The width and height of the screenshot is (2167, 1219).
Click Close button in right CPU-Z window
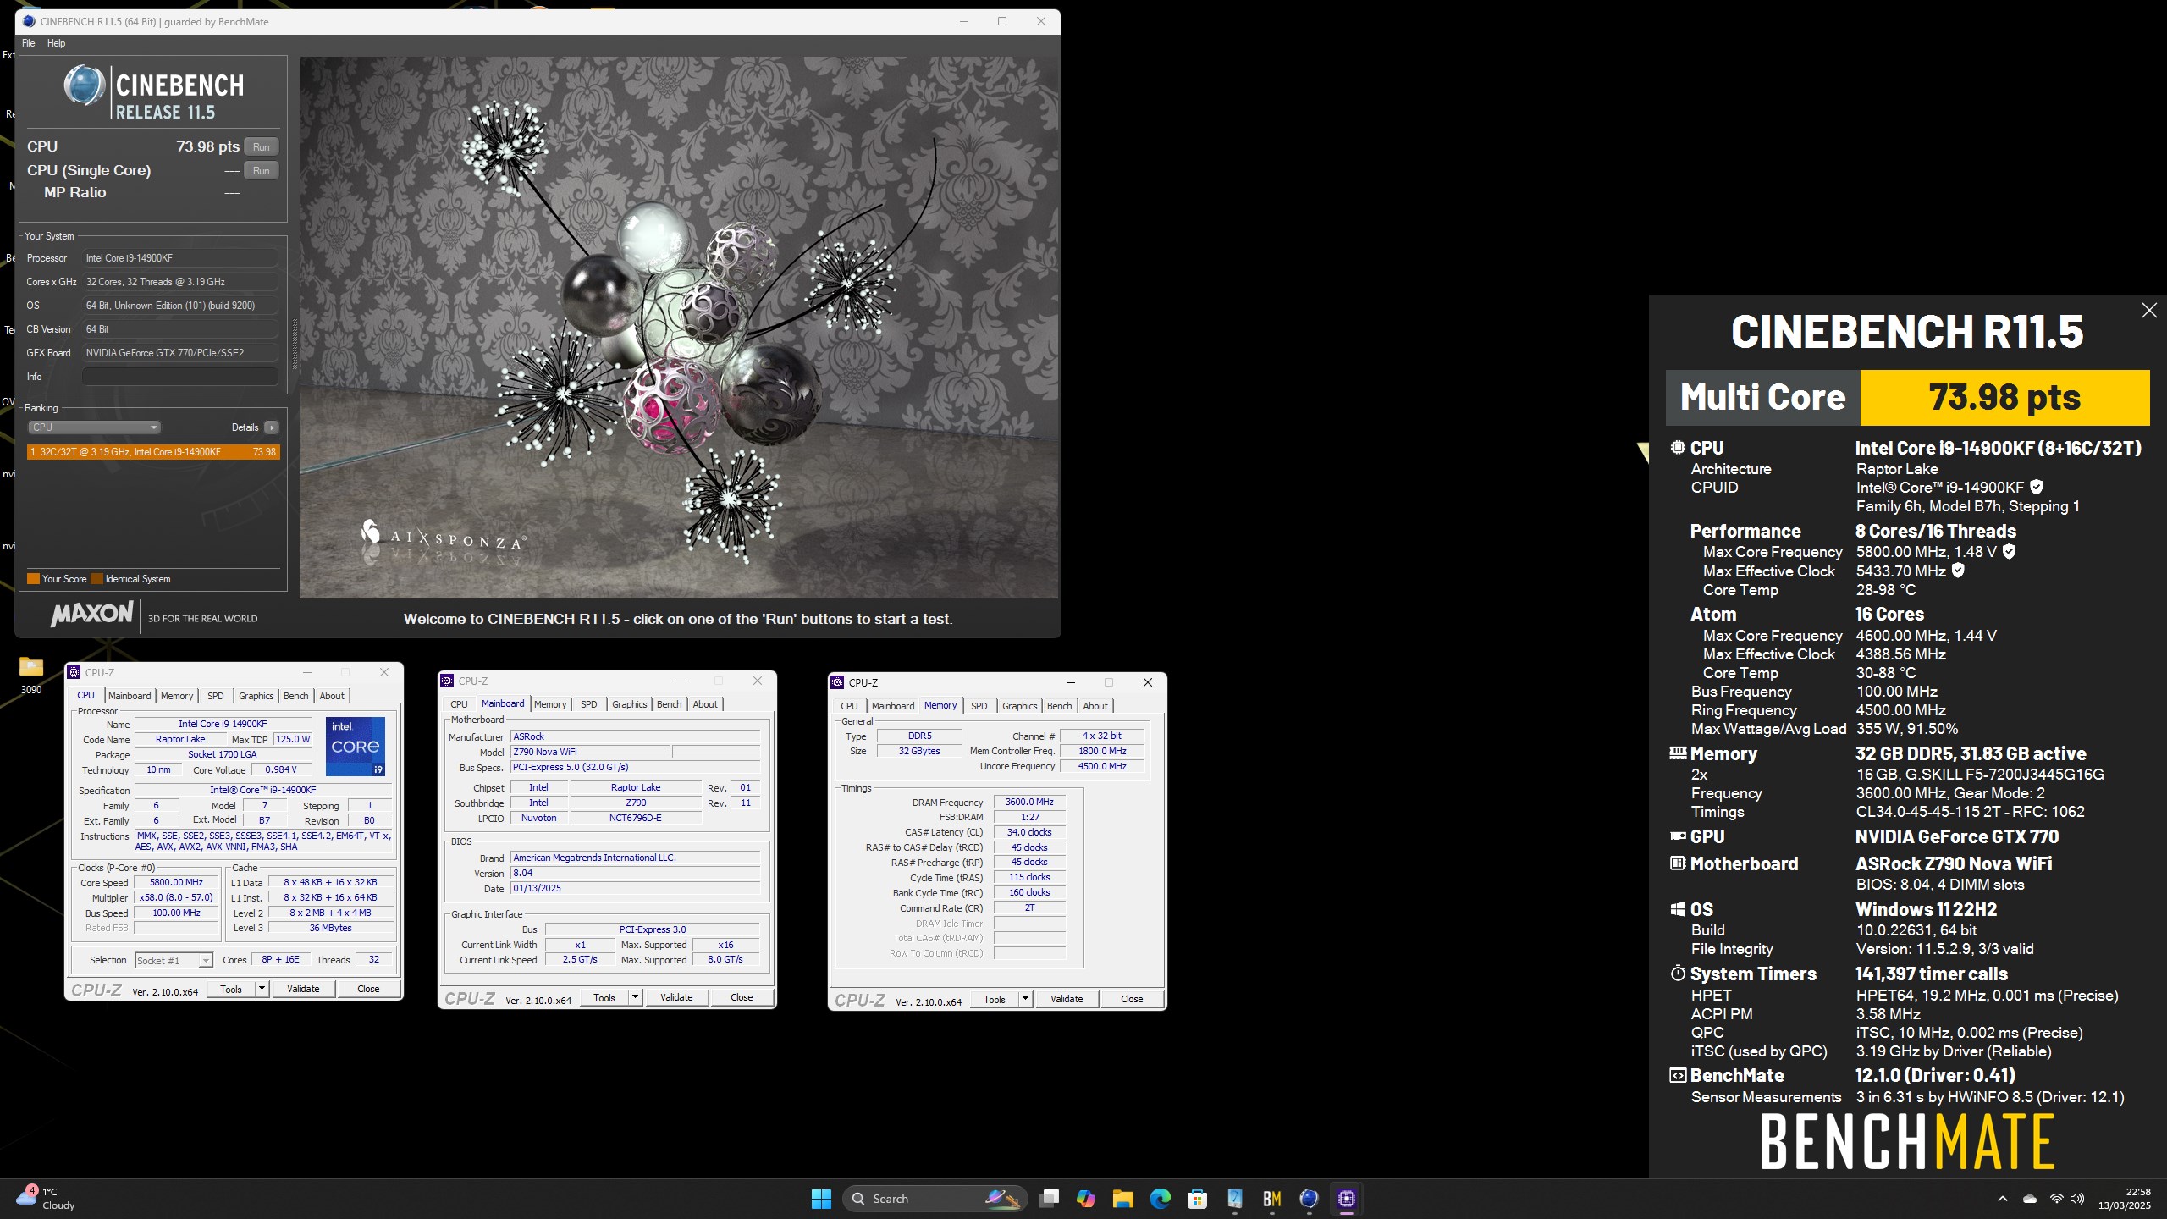pos(1132,999)
